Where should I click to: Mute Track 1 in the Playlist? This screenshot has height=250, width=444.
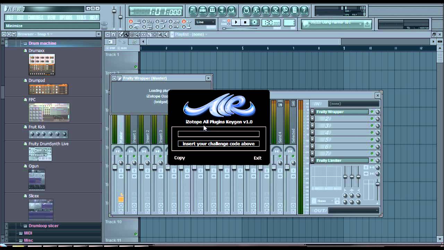136,67
